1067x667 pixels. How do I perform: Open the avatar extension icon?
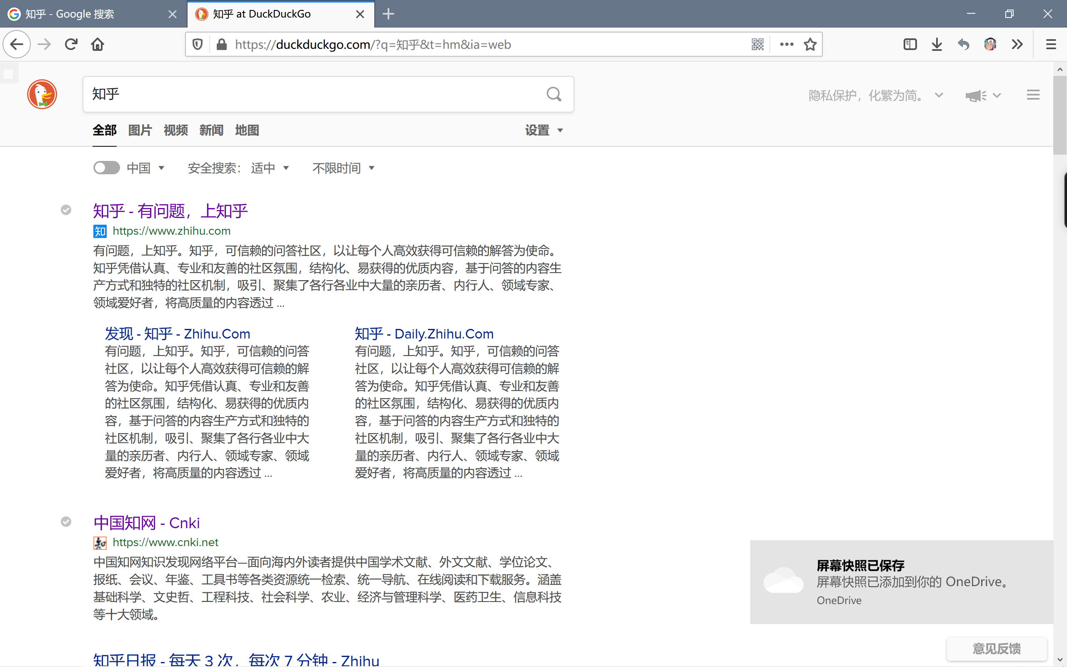pyautogui.click(x=990, y=44)
